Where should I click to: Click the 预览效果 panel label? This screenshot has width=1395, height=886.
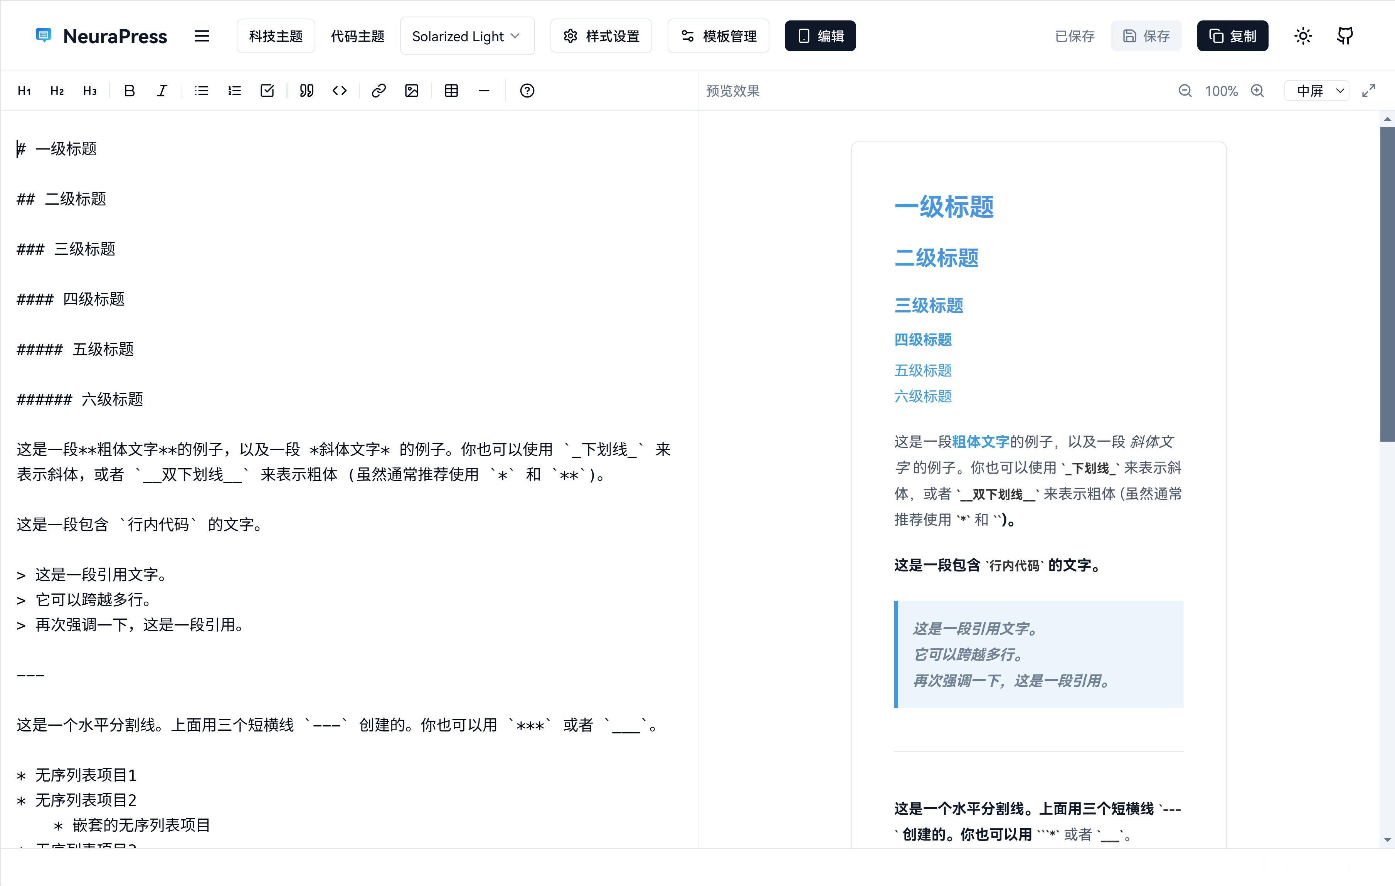(733, 91)
